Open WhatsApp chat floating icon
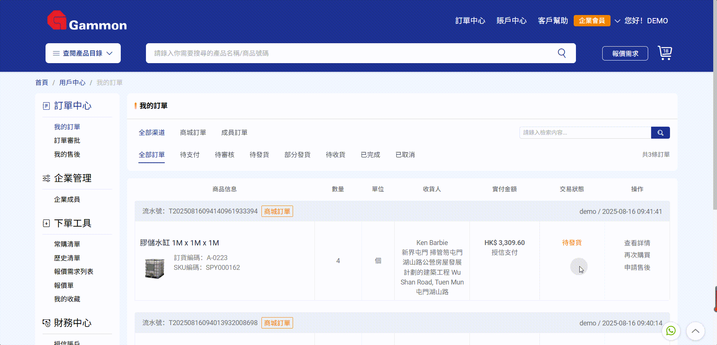 tap(671, 331)
